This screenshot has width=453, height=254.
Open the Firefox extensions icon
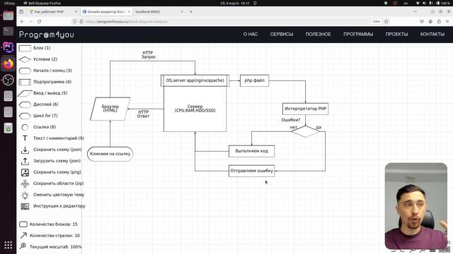click(439, 22)
